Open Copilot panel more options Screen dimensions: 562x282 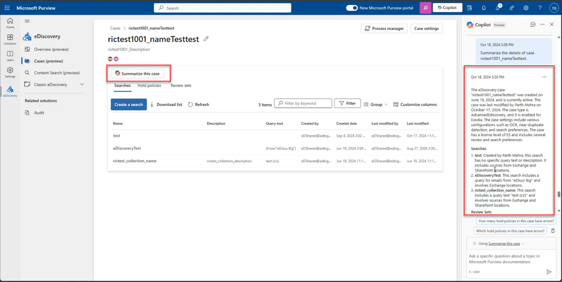click(542, 24)
